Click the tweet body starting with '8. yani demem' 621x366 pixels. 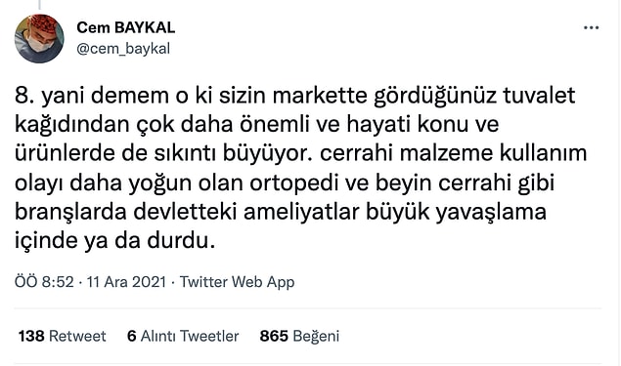point(301,168)
